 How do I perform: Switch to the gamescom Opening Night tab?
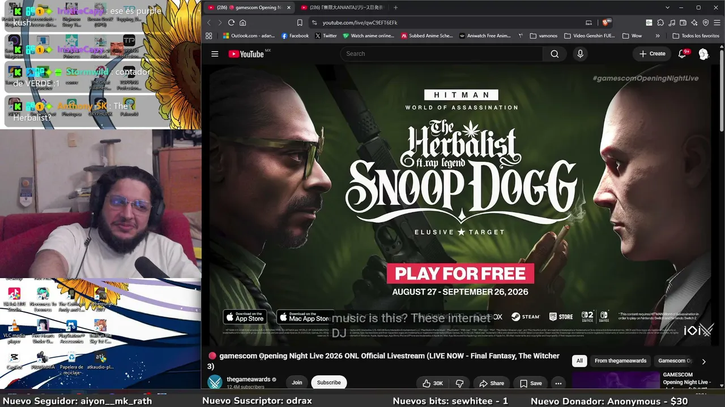[249, 7]
